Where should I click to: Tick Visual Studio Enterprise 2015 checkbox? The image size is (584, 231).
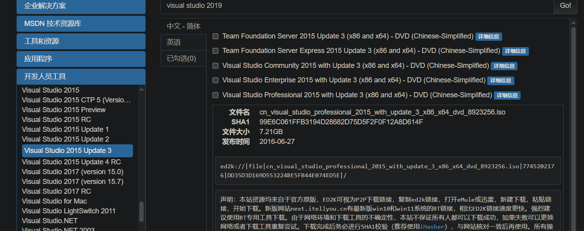coord(215,80)
